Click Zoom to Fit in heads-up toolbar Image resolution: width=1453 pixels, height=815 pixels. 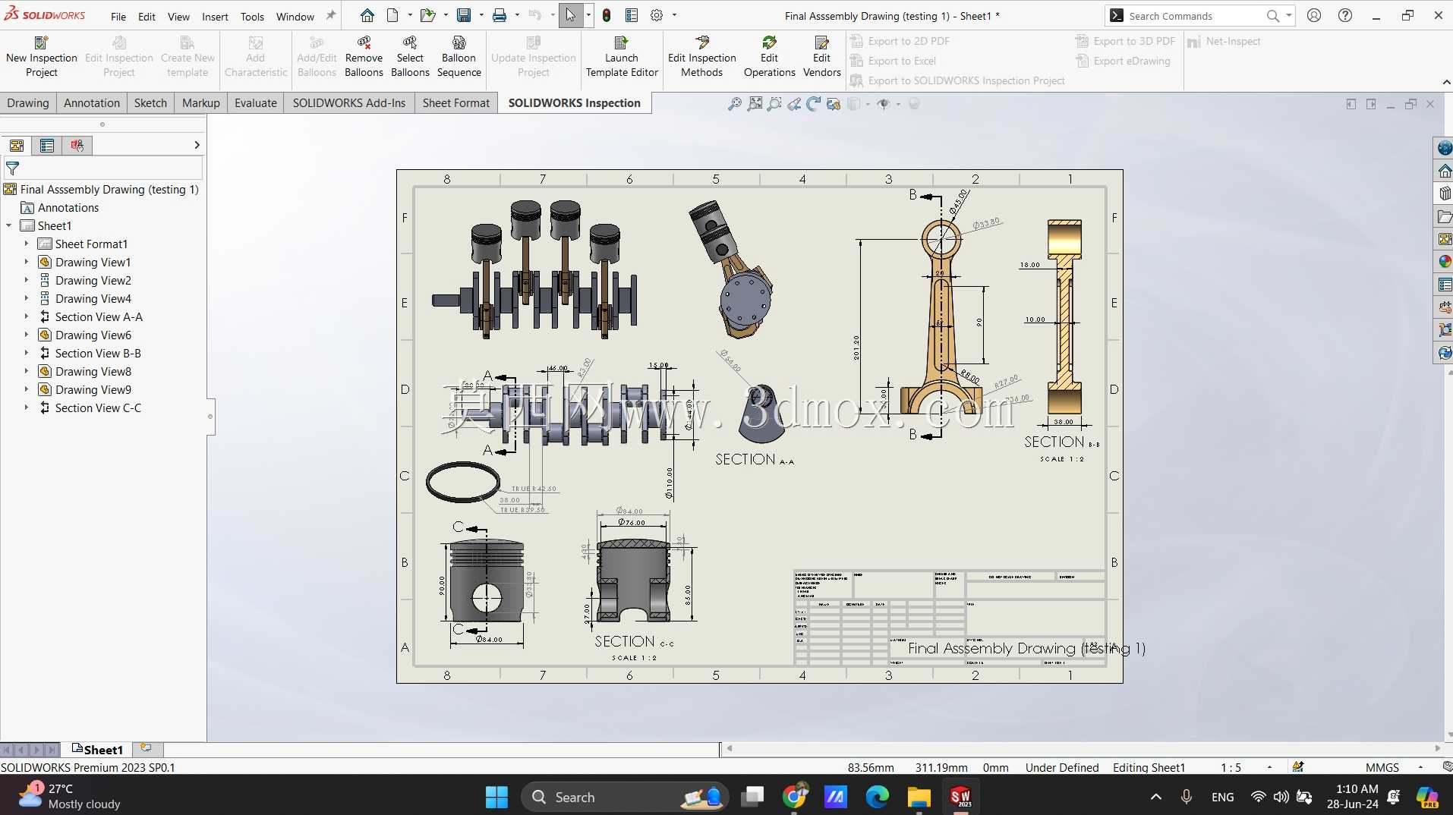(x=755, y=104)
